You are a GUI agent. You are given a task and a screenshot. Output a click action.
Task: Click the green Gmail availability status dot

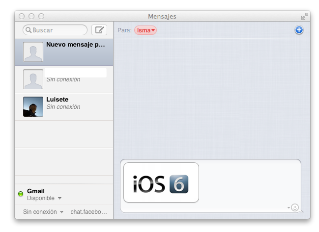coord(21,194)
